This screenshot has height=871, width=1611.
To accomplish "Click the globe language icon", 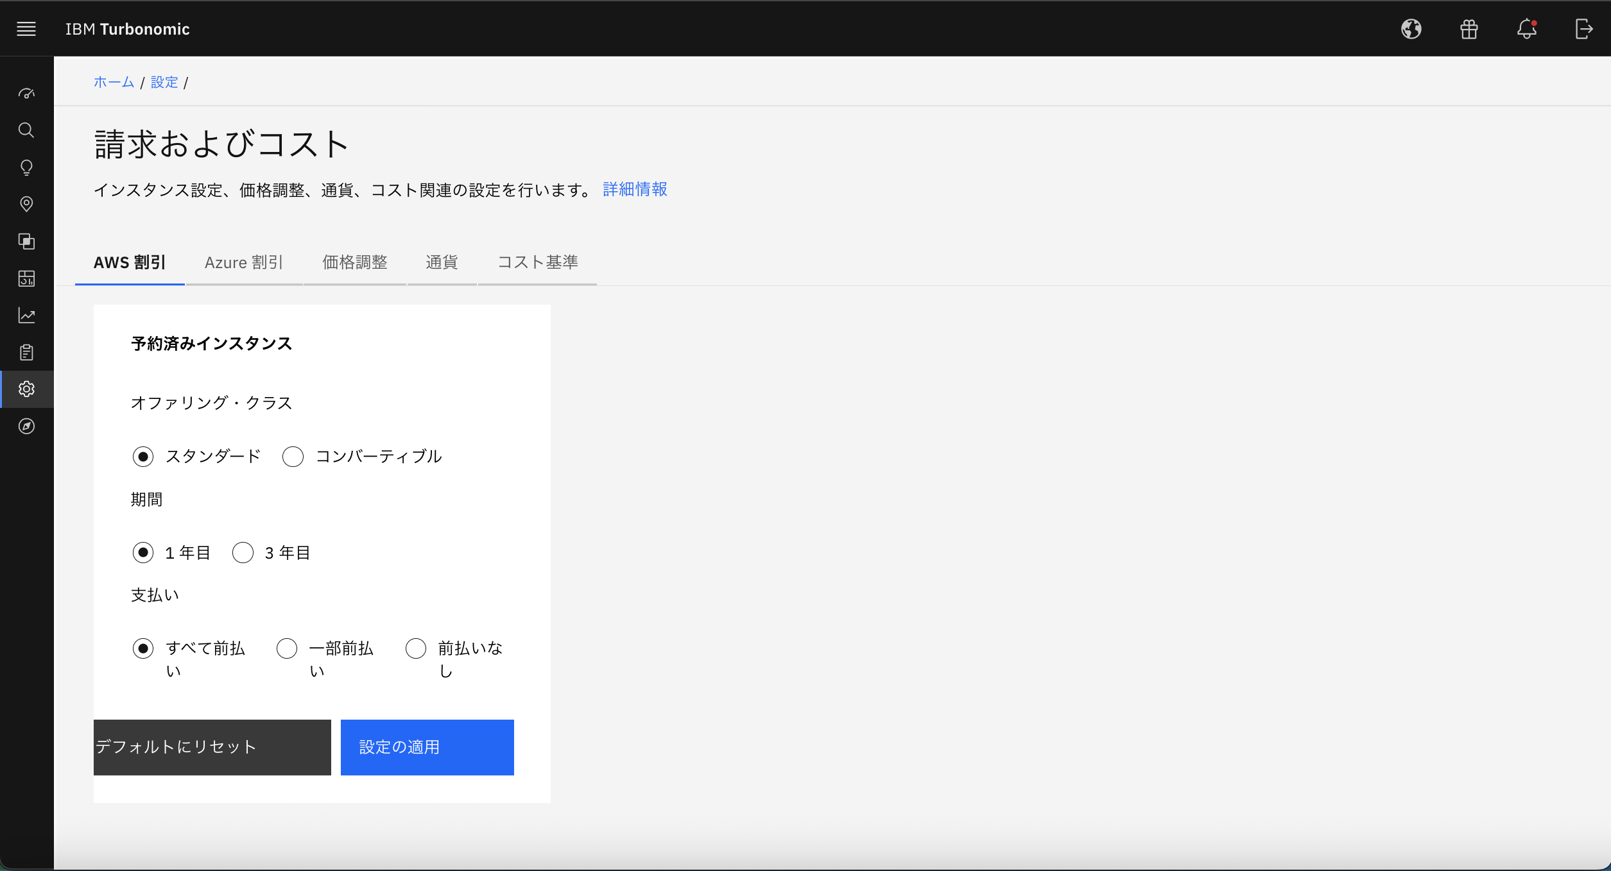I will 1411,29.
